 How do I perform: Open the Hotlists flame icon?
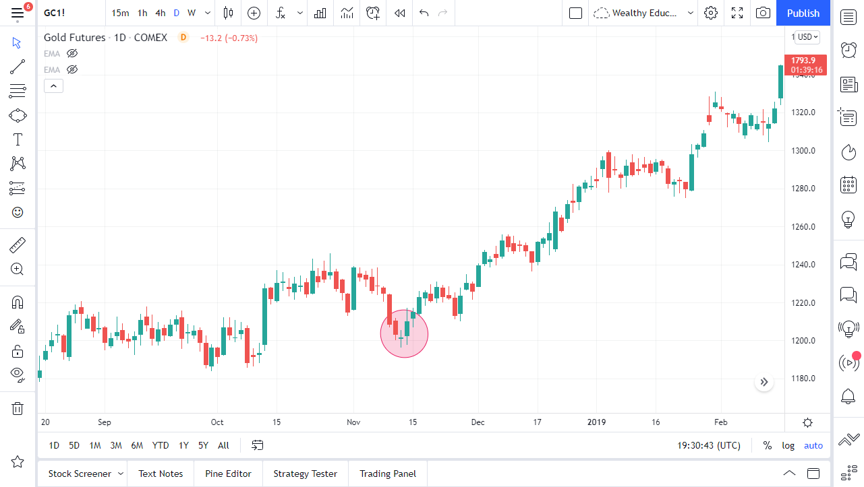[848, 152]
